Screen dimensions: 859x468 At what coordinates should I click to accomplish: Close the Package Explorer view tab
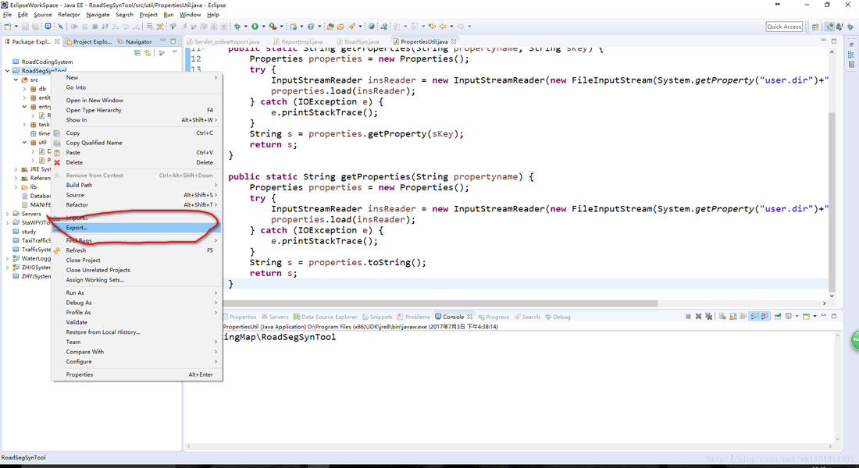(57, 41)
